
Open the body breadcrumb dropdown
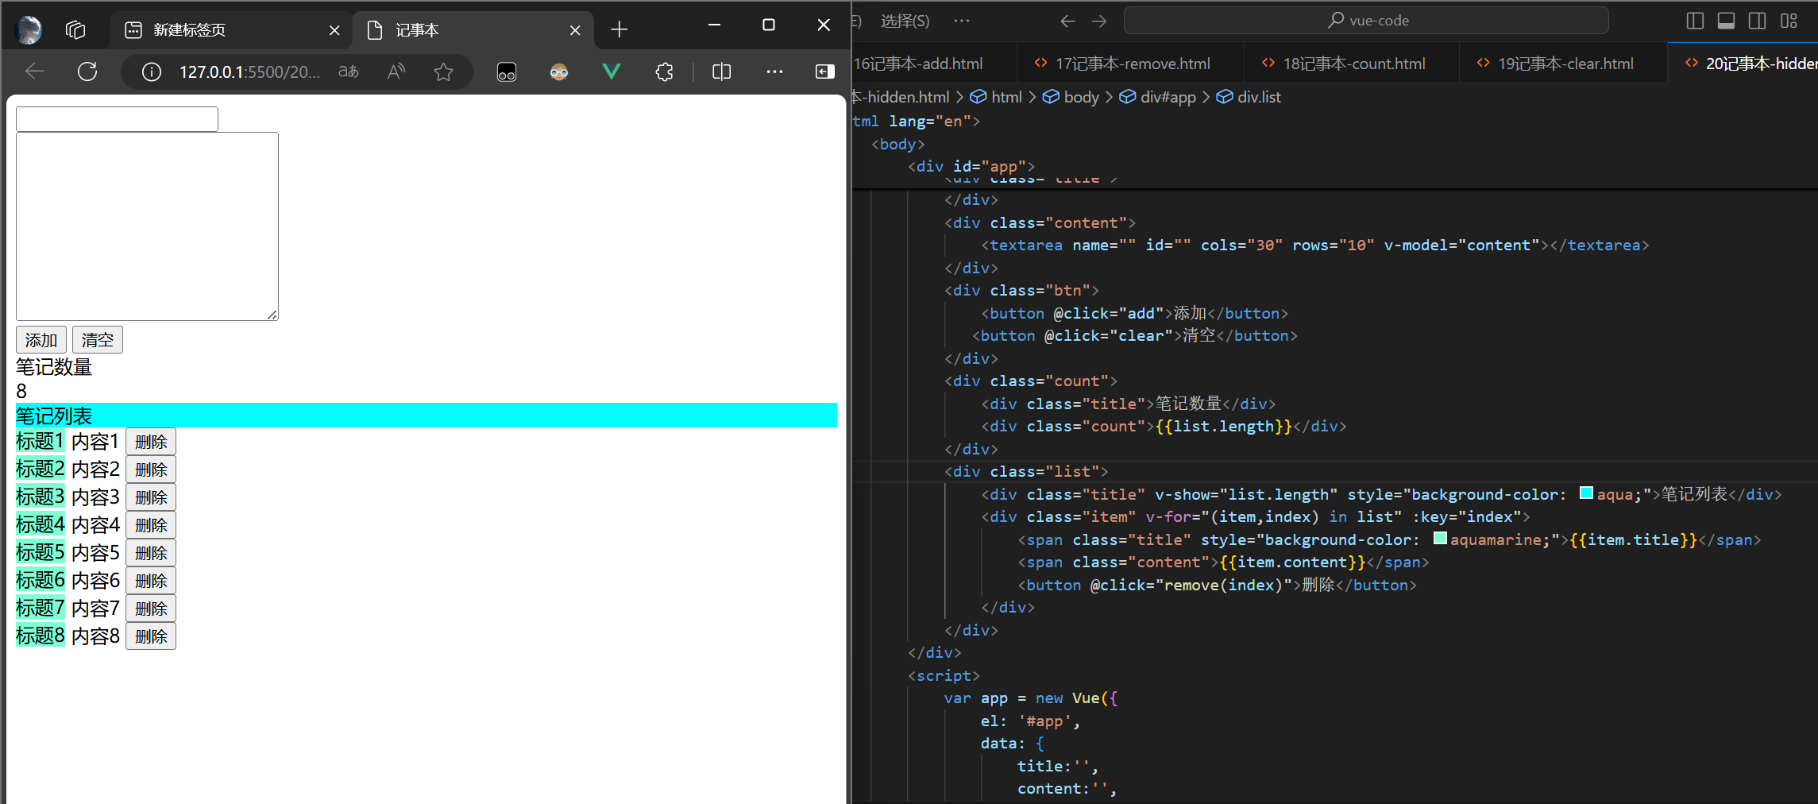tap(1071, 97)
